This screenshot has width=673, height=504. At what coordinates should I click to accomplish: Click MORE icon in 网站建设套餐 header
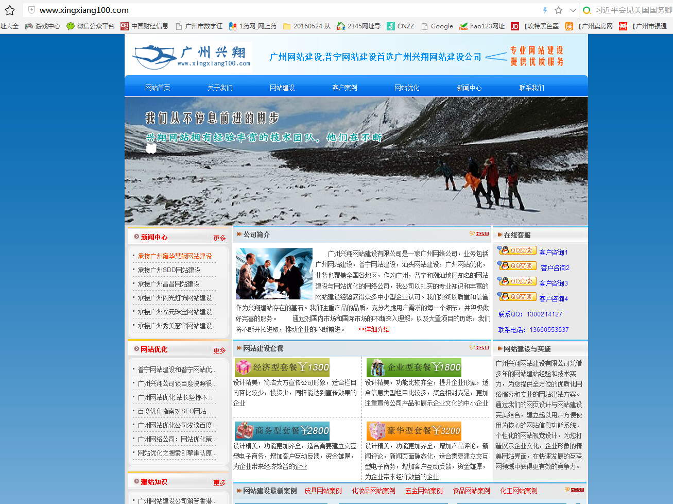[479, 347]
